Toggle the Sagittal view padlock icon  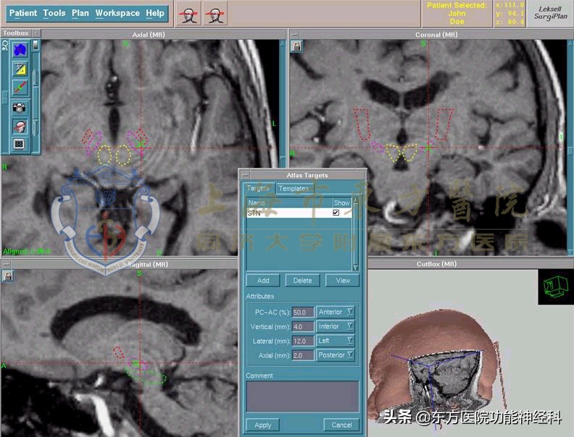[x=7, y=276]
